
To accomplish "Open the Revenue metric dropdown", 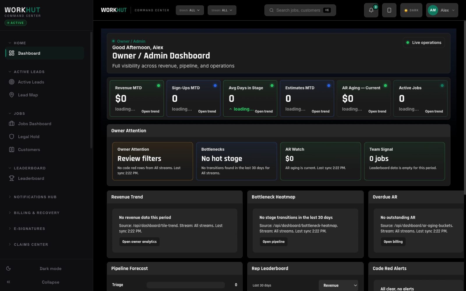I will click(338, 285).
